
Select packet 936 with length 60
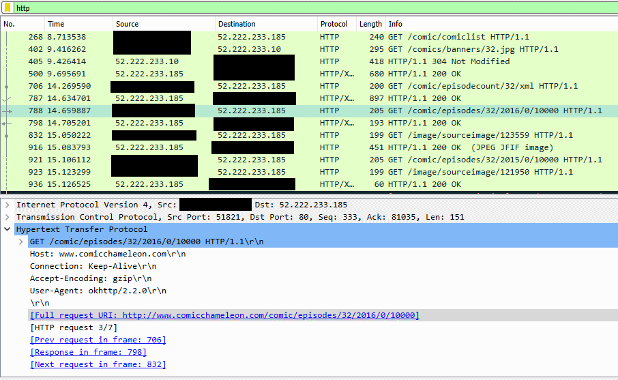pyautogui.click(x=309, y=184)
